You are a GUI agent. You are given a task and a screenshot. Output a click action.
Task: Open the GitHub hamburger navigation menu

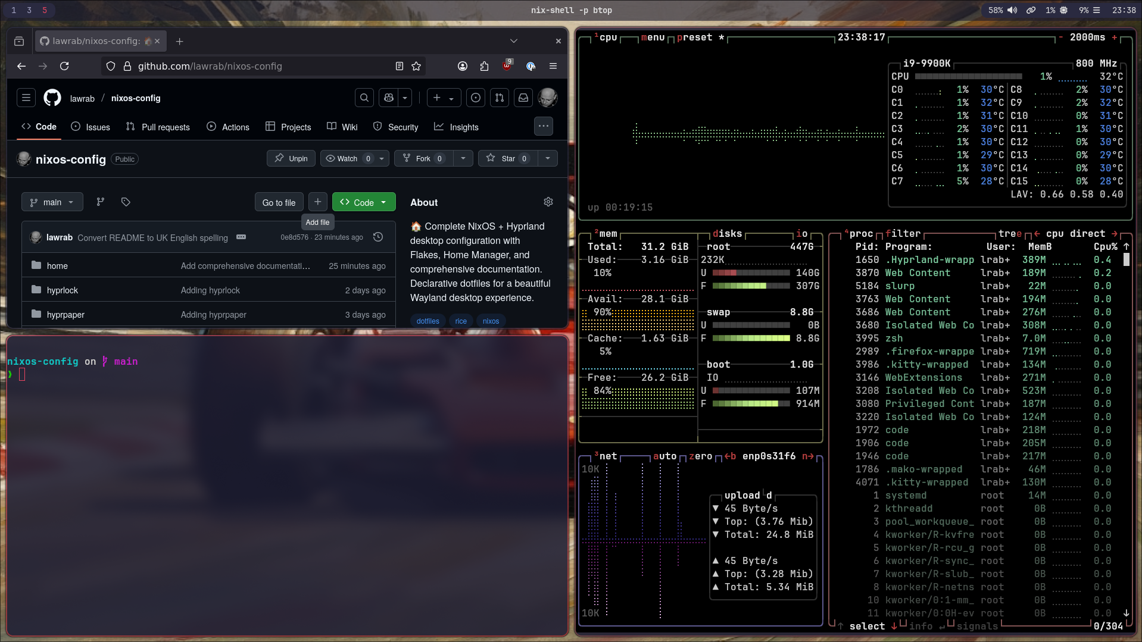pos(26,98)
